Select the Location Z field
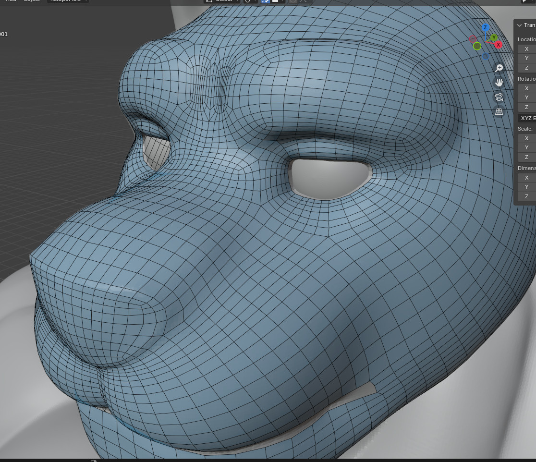 pyautogui.click(x=527, y=68)
